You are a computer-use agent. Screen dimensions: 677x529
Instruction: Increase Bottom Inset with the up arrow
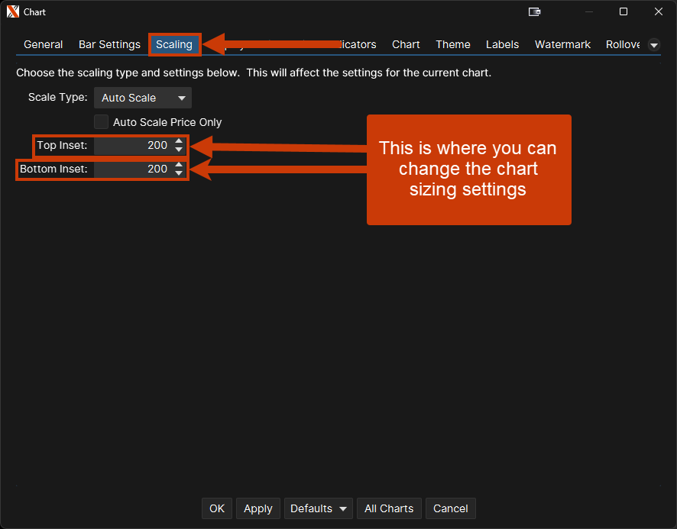pos(179,165)
